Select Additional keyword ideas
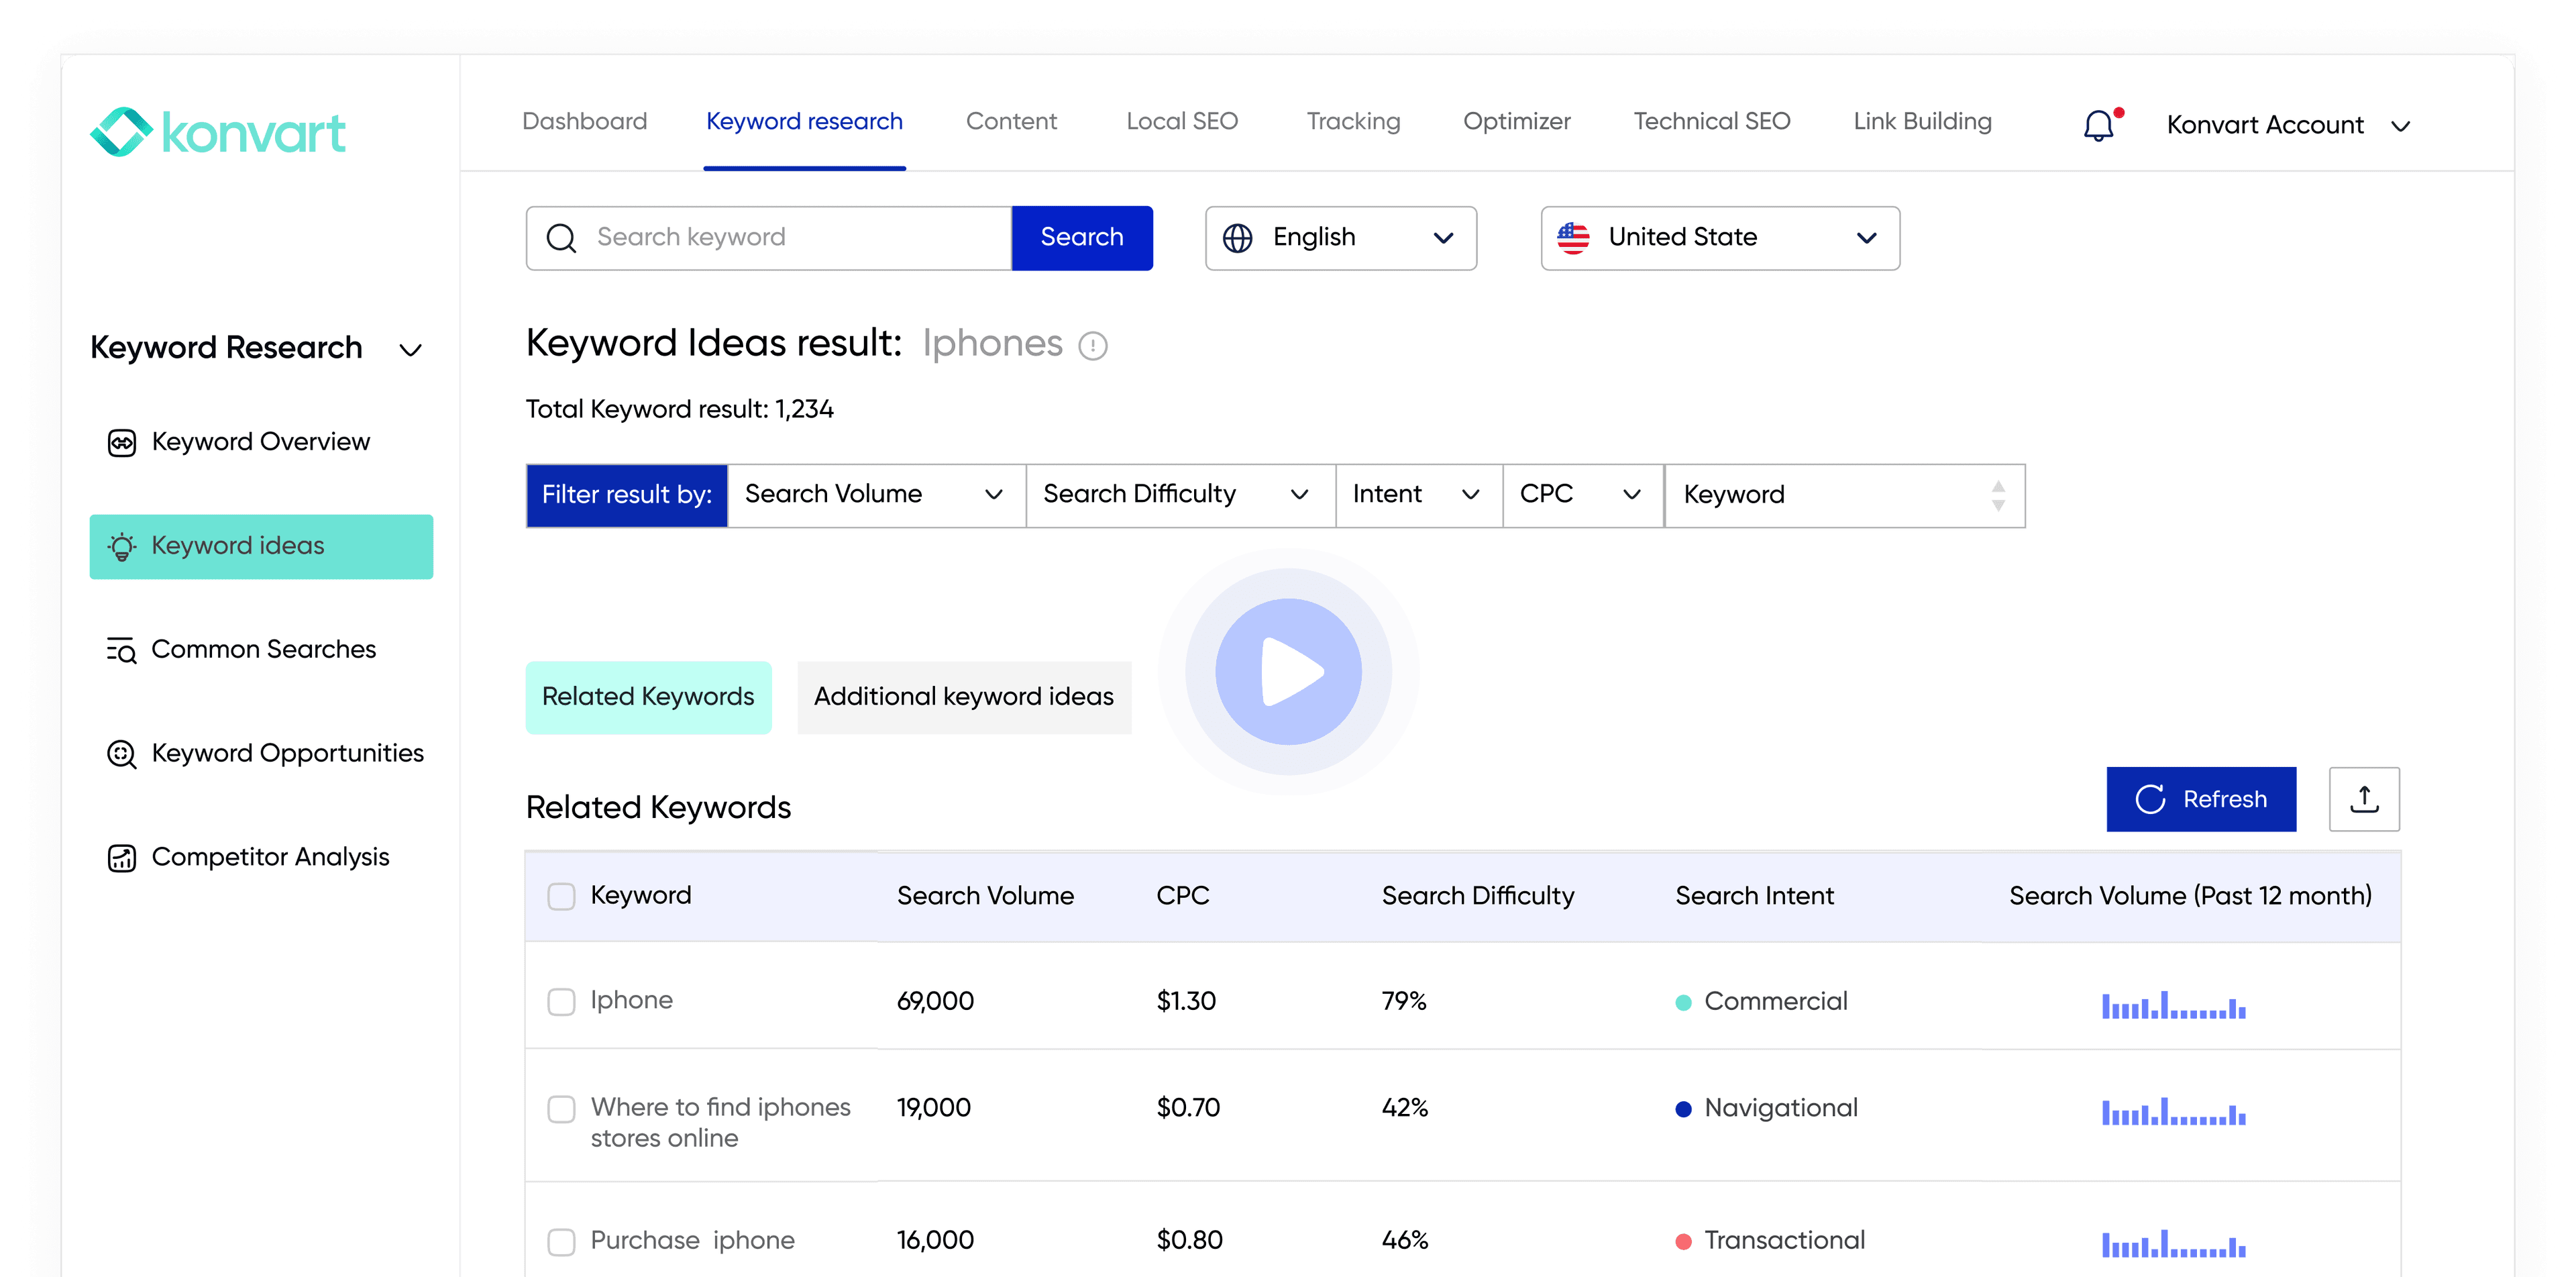Viewport: 2576px width, 1277px height. 963,697
